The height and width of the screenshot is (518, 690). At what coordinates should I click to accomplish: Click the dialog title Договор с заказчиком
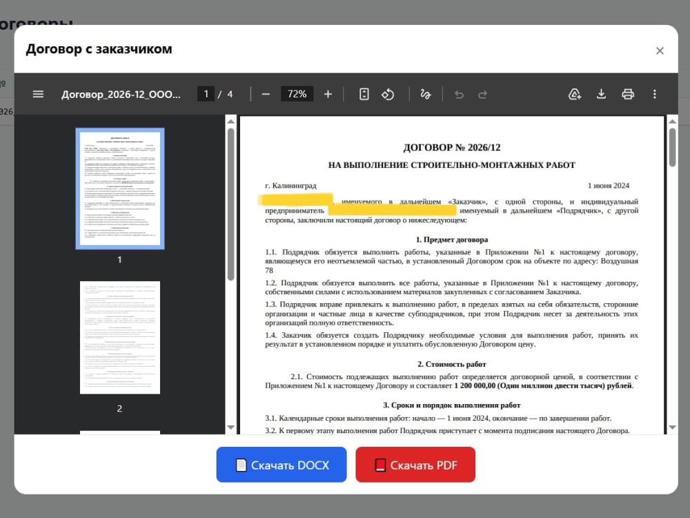pyautogui.click(x=99, y=49)
